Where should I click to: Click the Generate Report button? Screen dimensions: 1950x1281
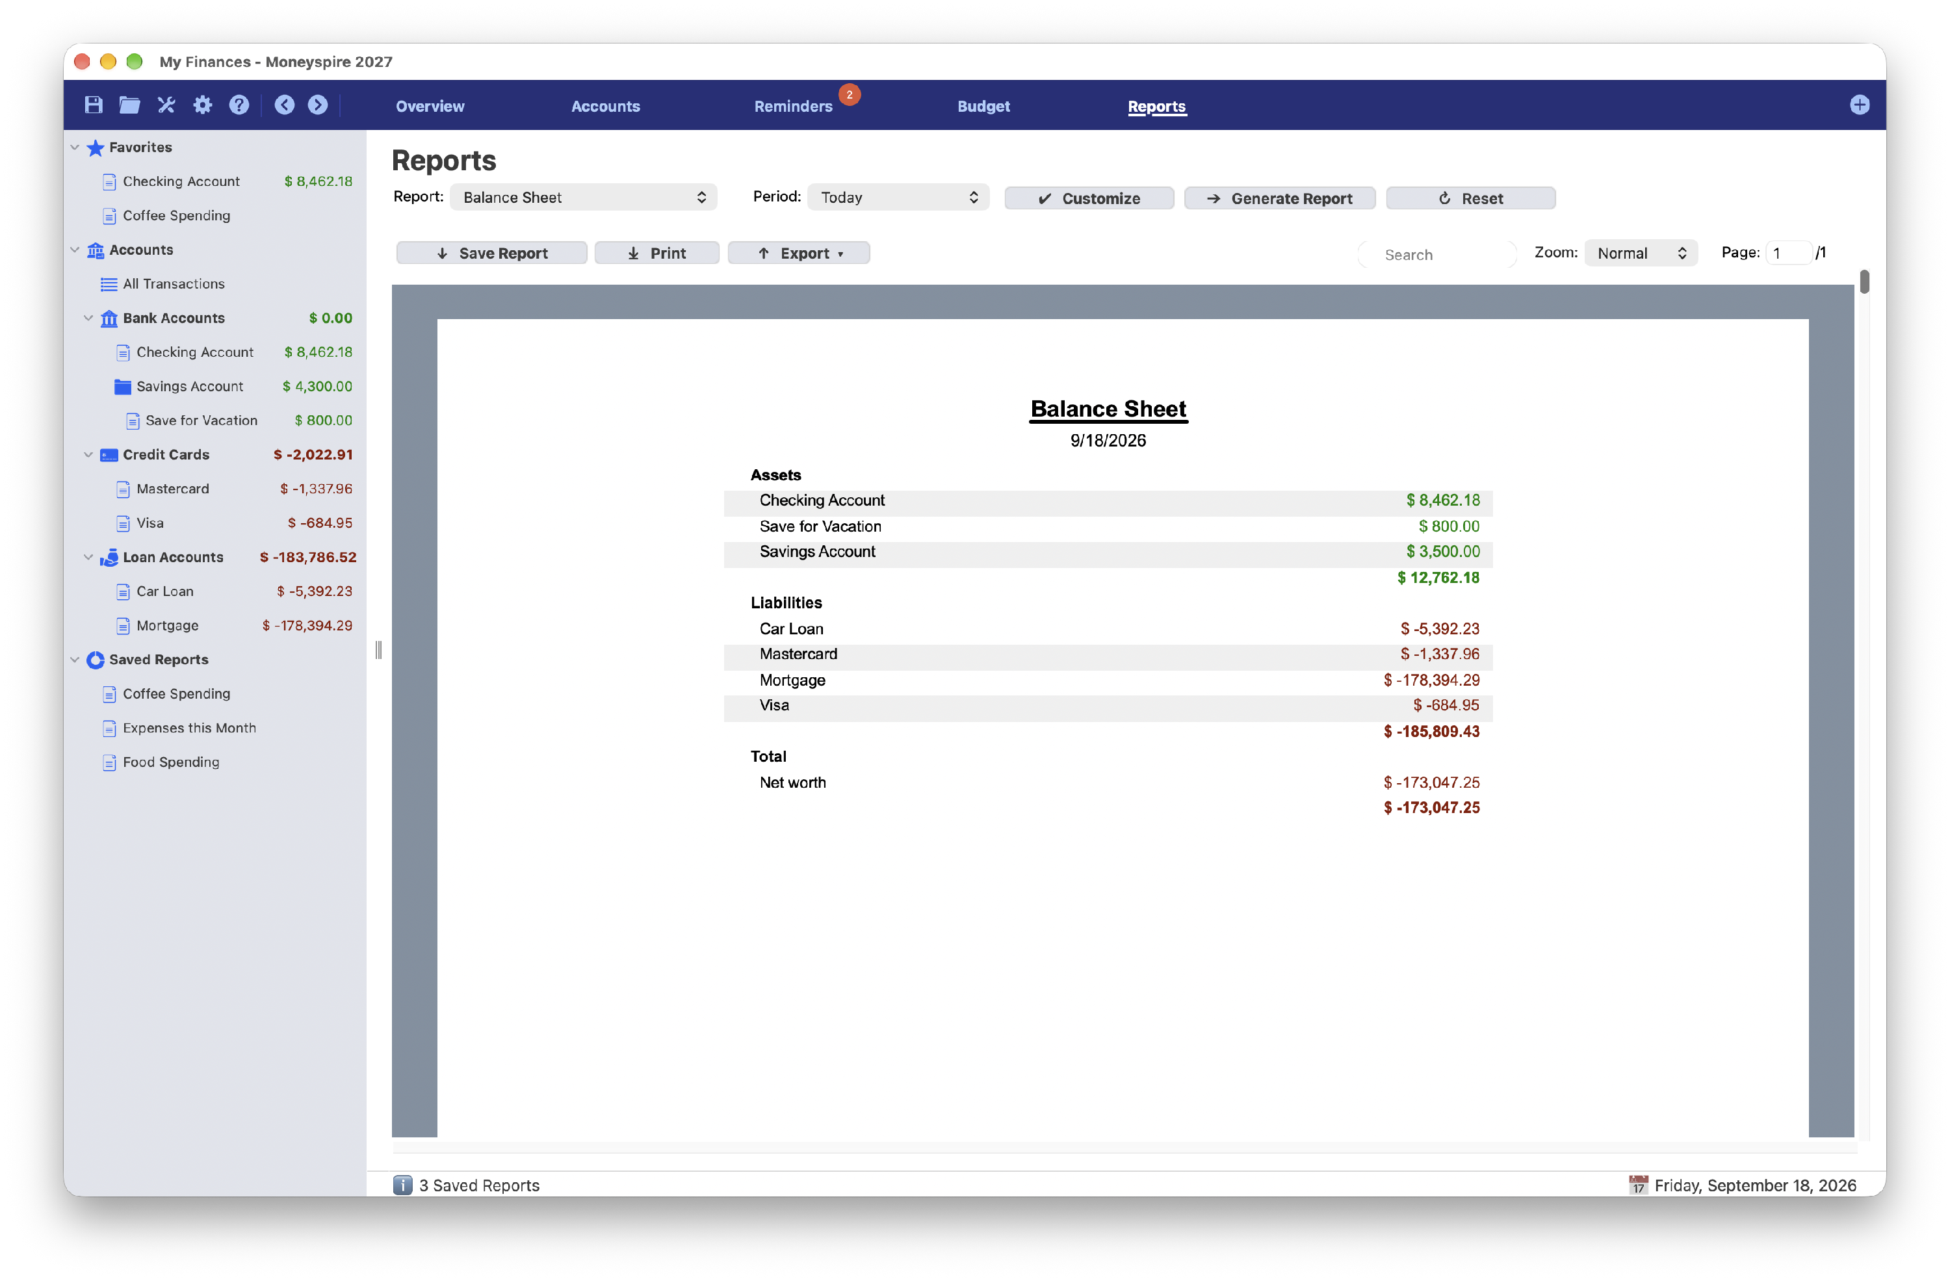(x=1279, y=198)
